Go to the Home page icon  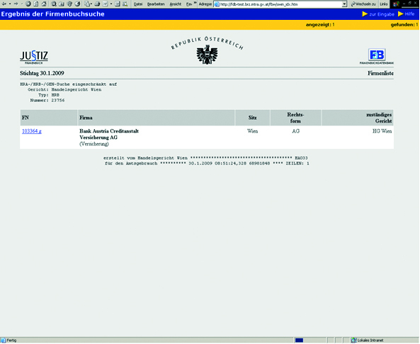point(44,4)
